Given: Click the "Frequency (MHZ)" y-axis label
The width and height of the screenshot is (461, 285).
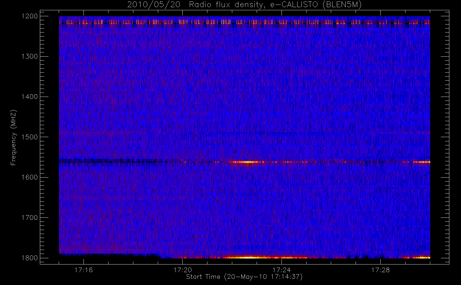Looking at the screenshot, I should (13, 137).
